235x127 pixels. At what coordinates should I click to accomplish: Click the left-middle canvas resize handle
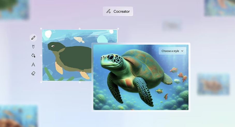pyautogui.click(x=41, y=55)
